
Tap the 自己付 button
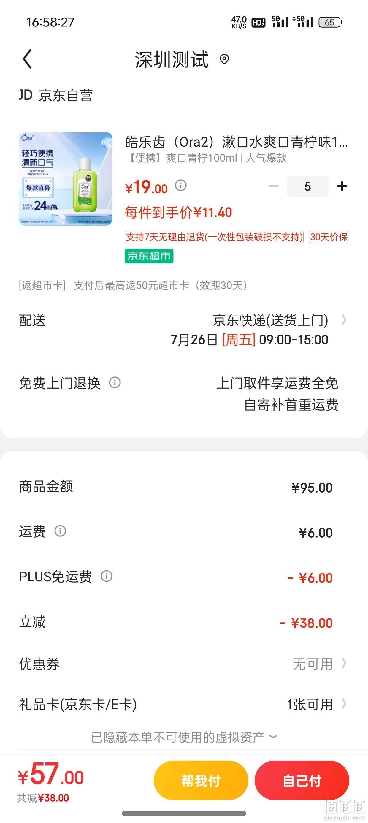point(302,781)
